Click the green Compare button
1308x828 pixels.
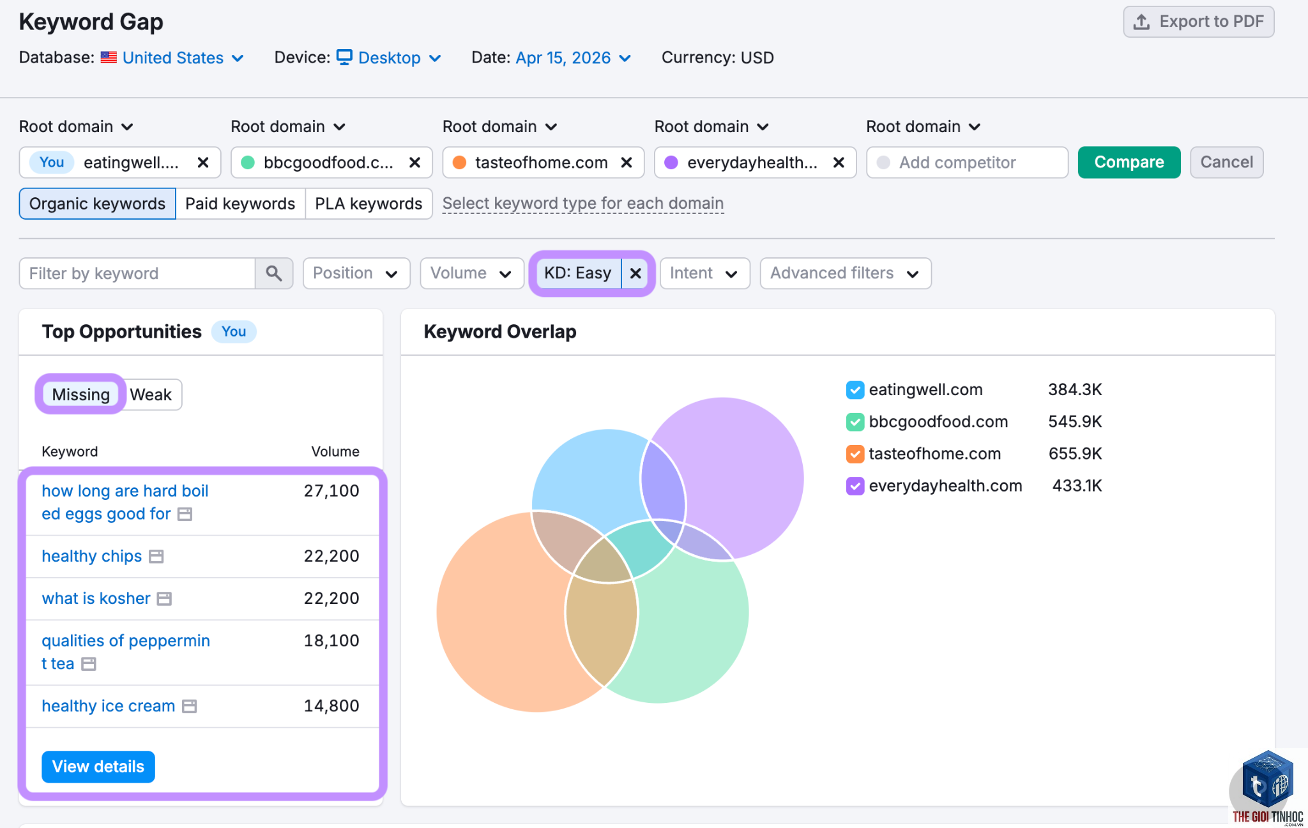click(1129, 162)
